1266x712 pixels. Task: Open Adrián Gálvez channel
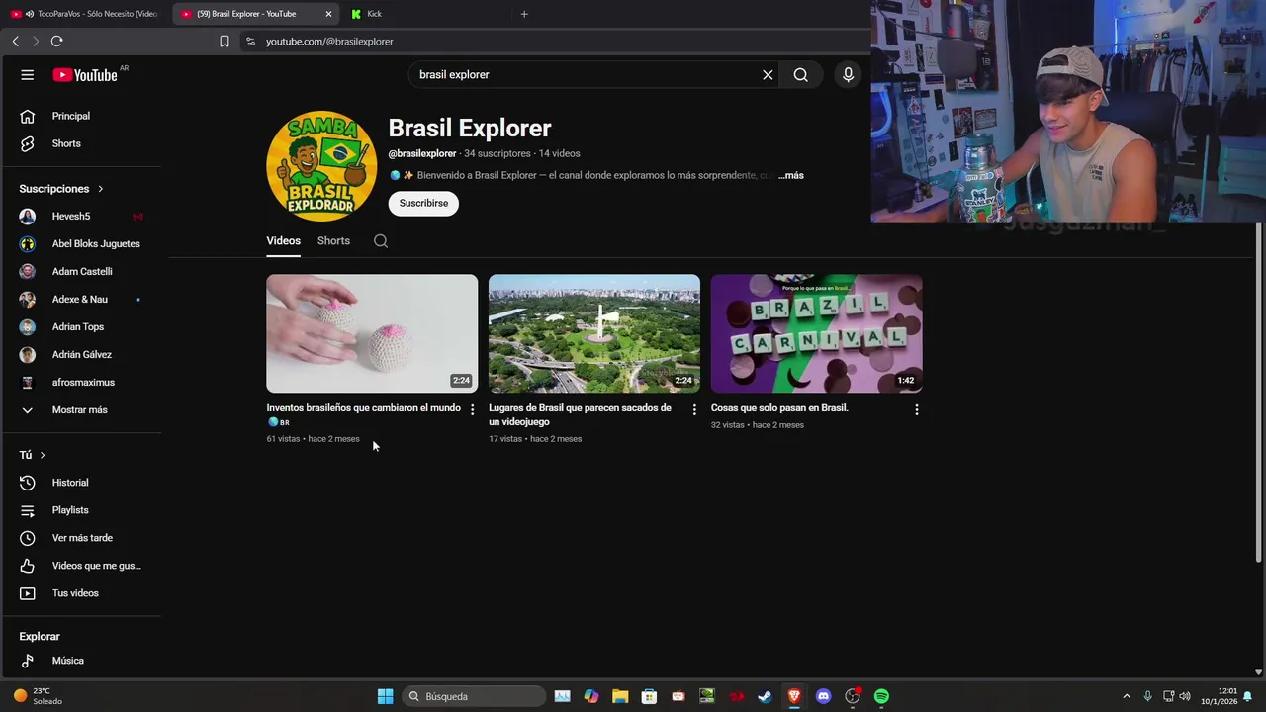pos(81,354)
